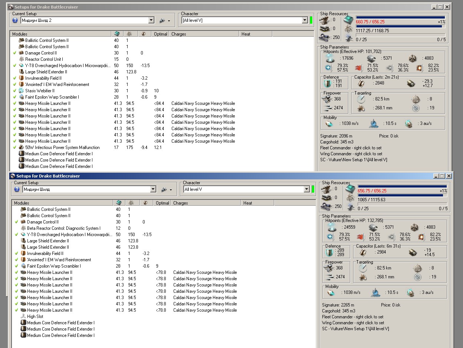Click the back window title bar
463x348 pixels.
point(229,7)
